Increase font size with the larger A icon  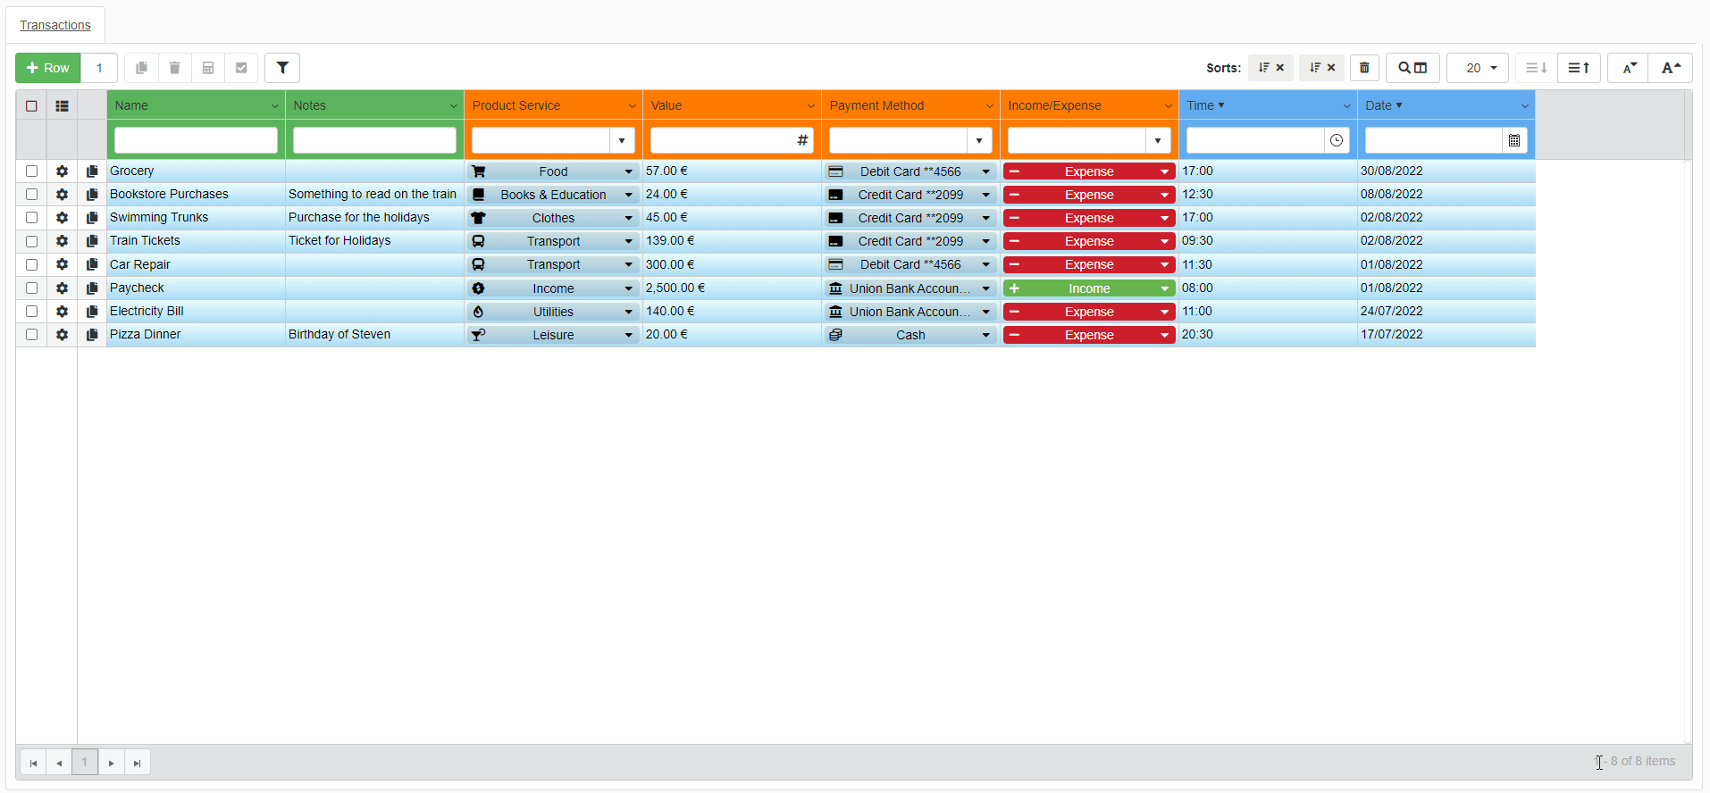click(x=1671, y=68)
